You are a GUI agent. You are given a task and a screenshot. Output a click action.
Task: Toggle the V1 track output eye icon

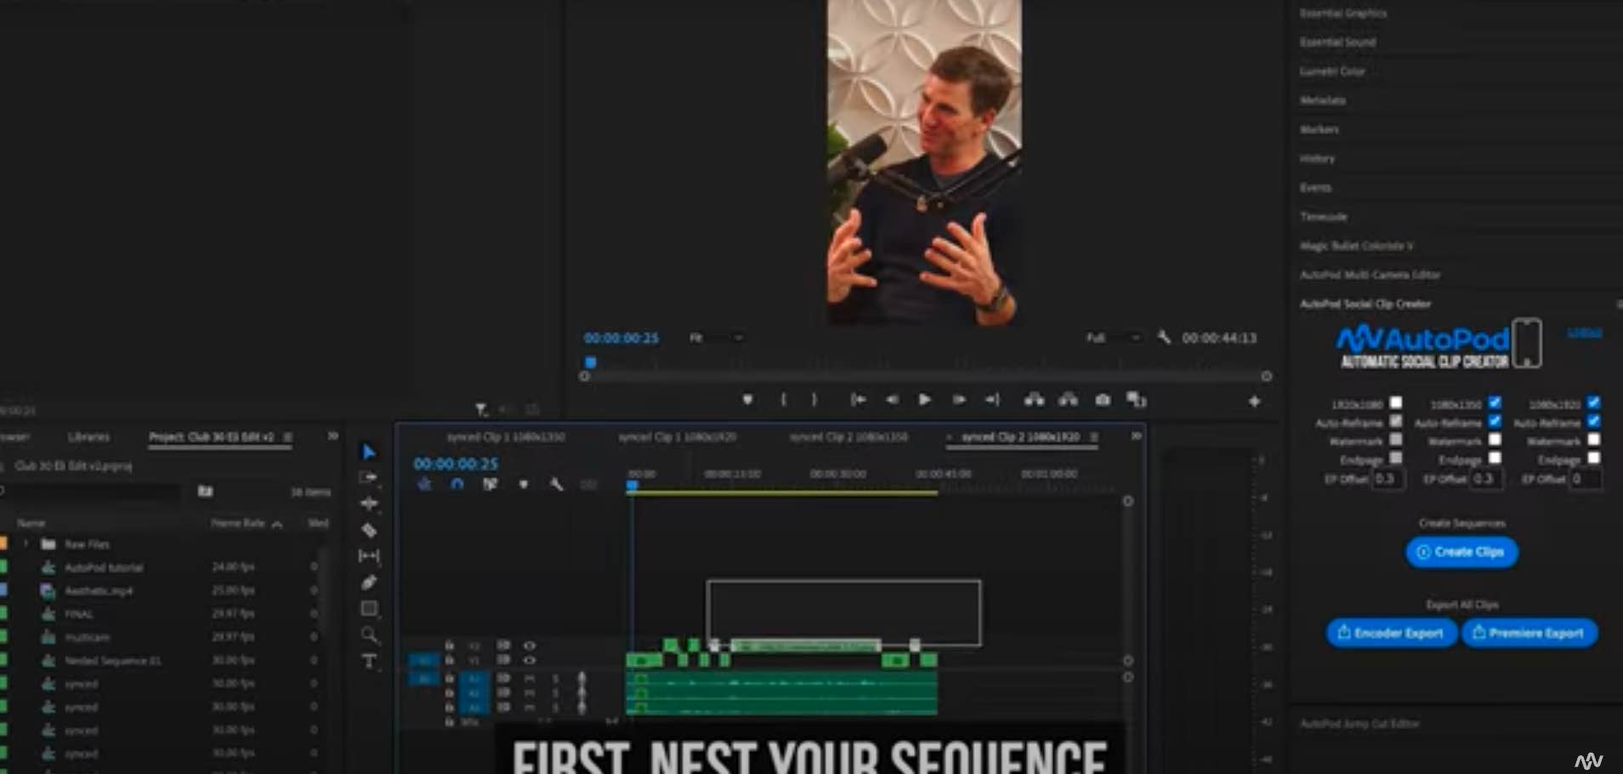pyautogui.click(x=530, y=660)
